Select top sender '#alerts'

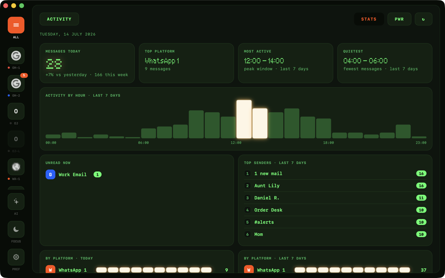[x=335, y=222]
